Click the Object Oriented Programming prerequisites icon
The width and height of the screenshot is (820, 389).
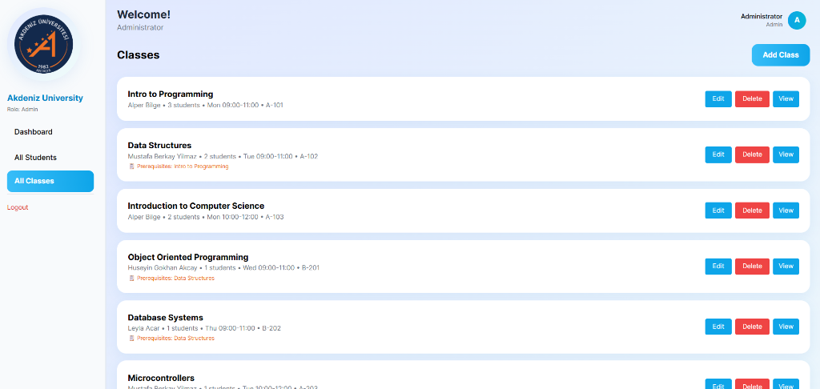pyautogui.click(x=131, y=279)
